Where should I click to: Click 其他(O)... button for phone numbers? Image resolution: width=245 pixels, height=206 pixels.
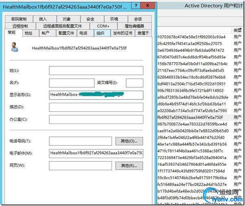[x=129, y=141]
